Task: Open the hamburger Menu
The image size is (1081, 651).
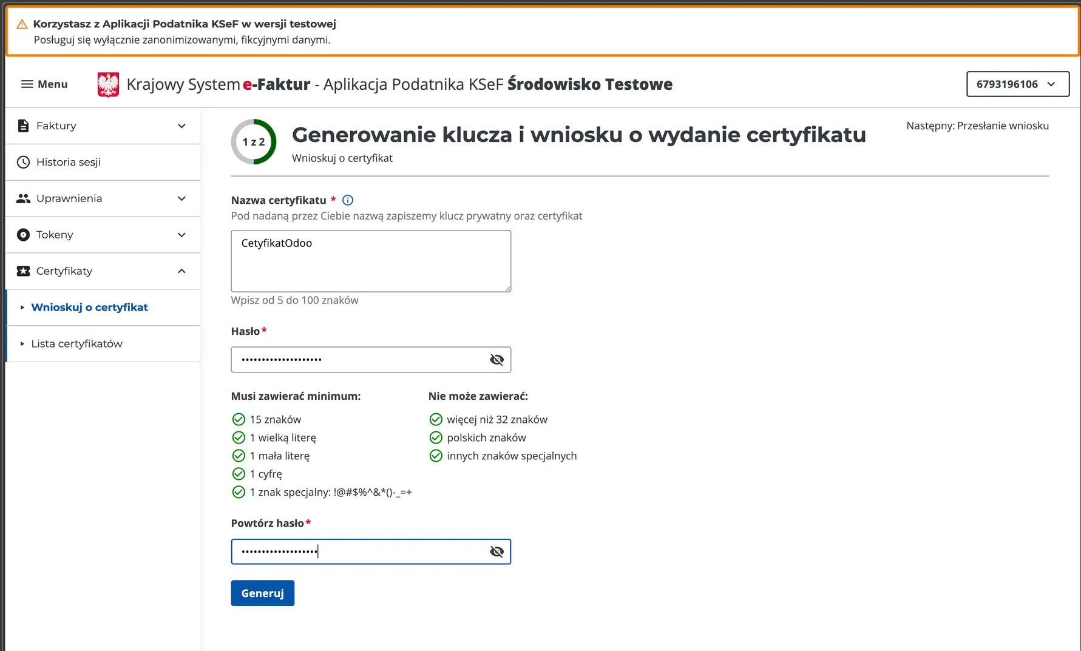Action: 26,84
